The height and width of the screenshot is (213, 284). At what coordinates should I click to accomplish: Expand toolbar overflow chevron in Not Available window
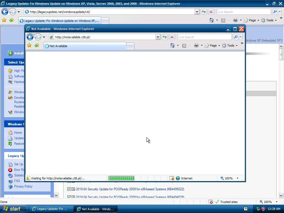[242, 43]
